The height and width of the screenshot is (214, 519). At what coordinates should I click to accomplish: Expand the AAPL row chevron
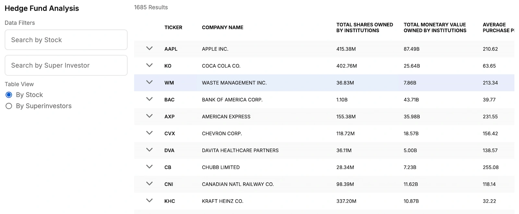point(149,48)
